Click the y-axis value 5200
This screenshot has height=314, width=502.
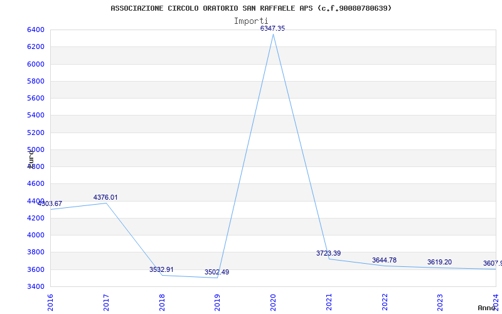pyautogui.click(x=36, y=133)
